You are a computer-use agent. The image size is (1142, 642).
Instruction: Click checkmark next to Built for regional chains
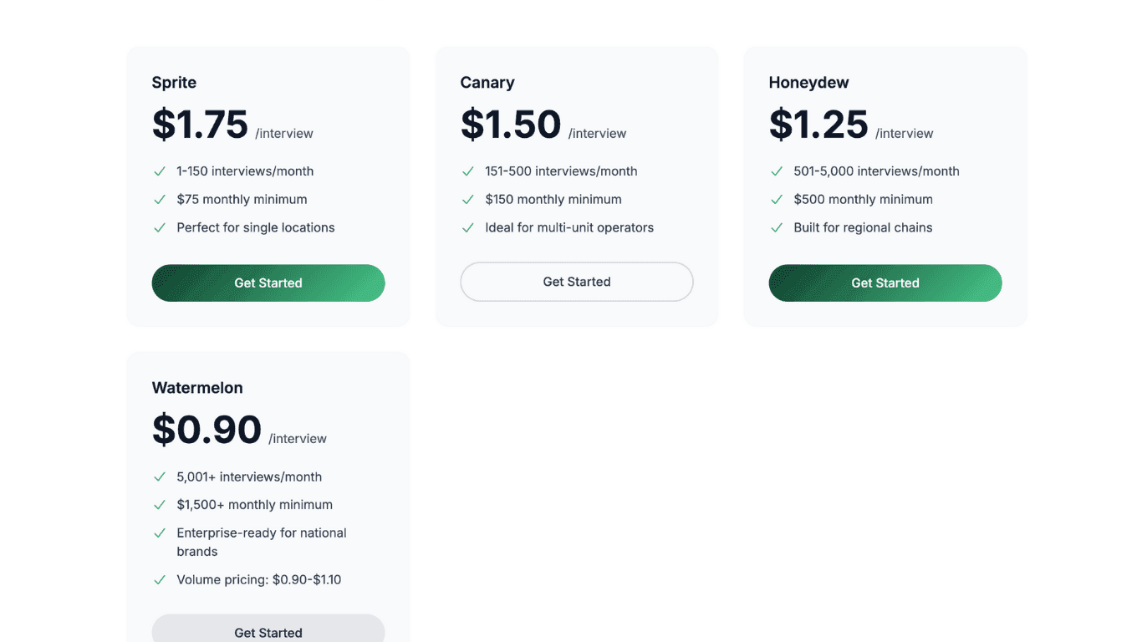point(777,227)
